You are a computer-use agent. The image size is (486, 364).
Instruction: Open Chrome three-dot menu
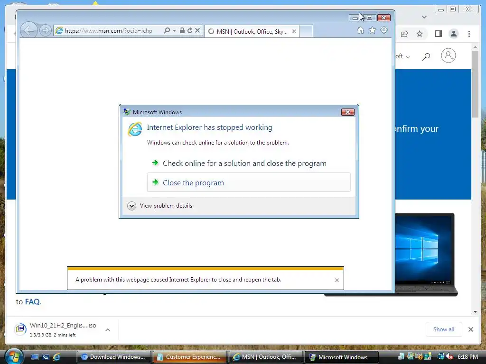pyautogui.click(x=469, y=34)
